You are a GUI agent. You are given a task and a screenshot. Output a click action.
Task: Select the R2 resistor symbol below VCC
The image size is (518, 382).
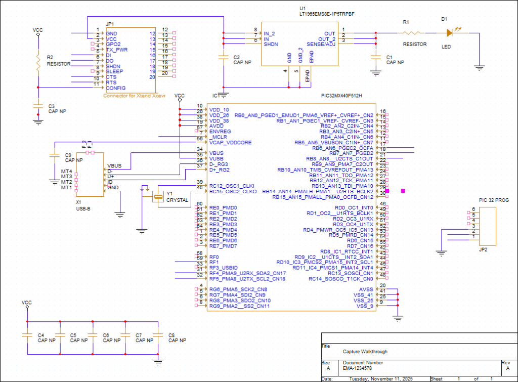pyautogui.click(x=37, y=61)
